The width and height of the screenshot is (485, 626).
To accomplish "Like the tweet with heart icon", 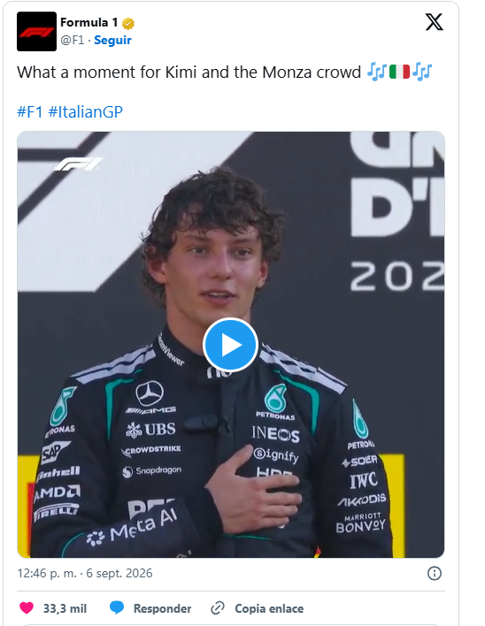I will [x=27, y=608].
